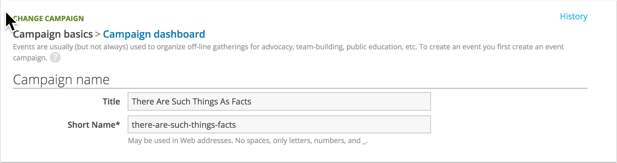This screenshot has width=617, height=163.
Task: Open the History link
Action: (x=573, y=17)
